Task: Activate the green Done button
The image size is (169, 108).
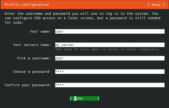Action: tap(85, 98)
